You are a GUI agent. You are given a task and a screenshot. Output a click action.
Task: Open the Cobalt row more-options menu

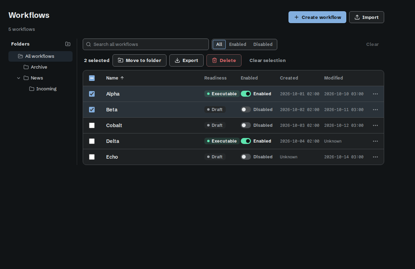pyautogui.click(x=375, y=125)
